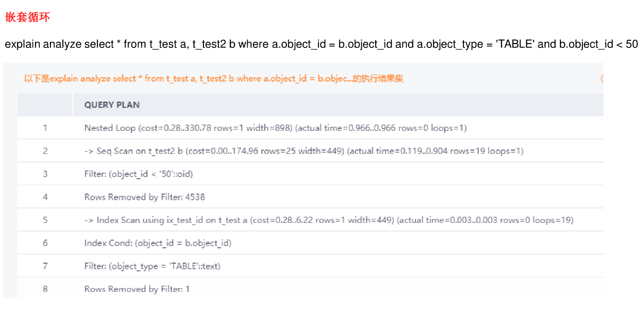Select the QUERY PLAN column header

[112, 105]
